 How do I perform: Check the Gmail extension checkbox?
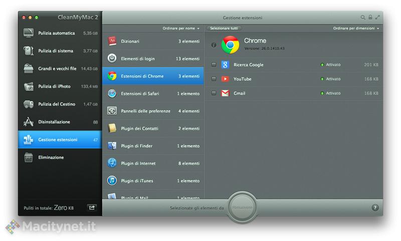pyautogui.click(x=214, y=93)
